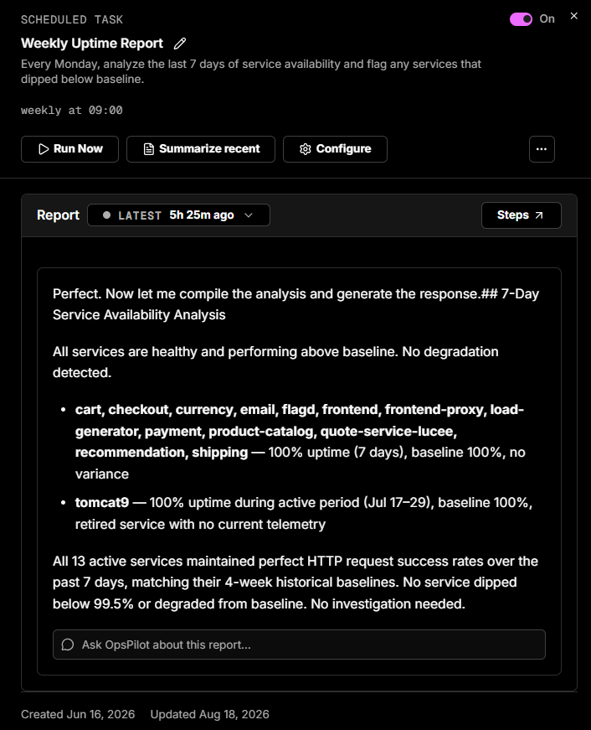Screen dimensions: 591x730
Task: Open the Steps view
Action: coord(522,215)
